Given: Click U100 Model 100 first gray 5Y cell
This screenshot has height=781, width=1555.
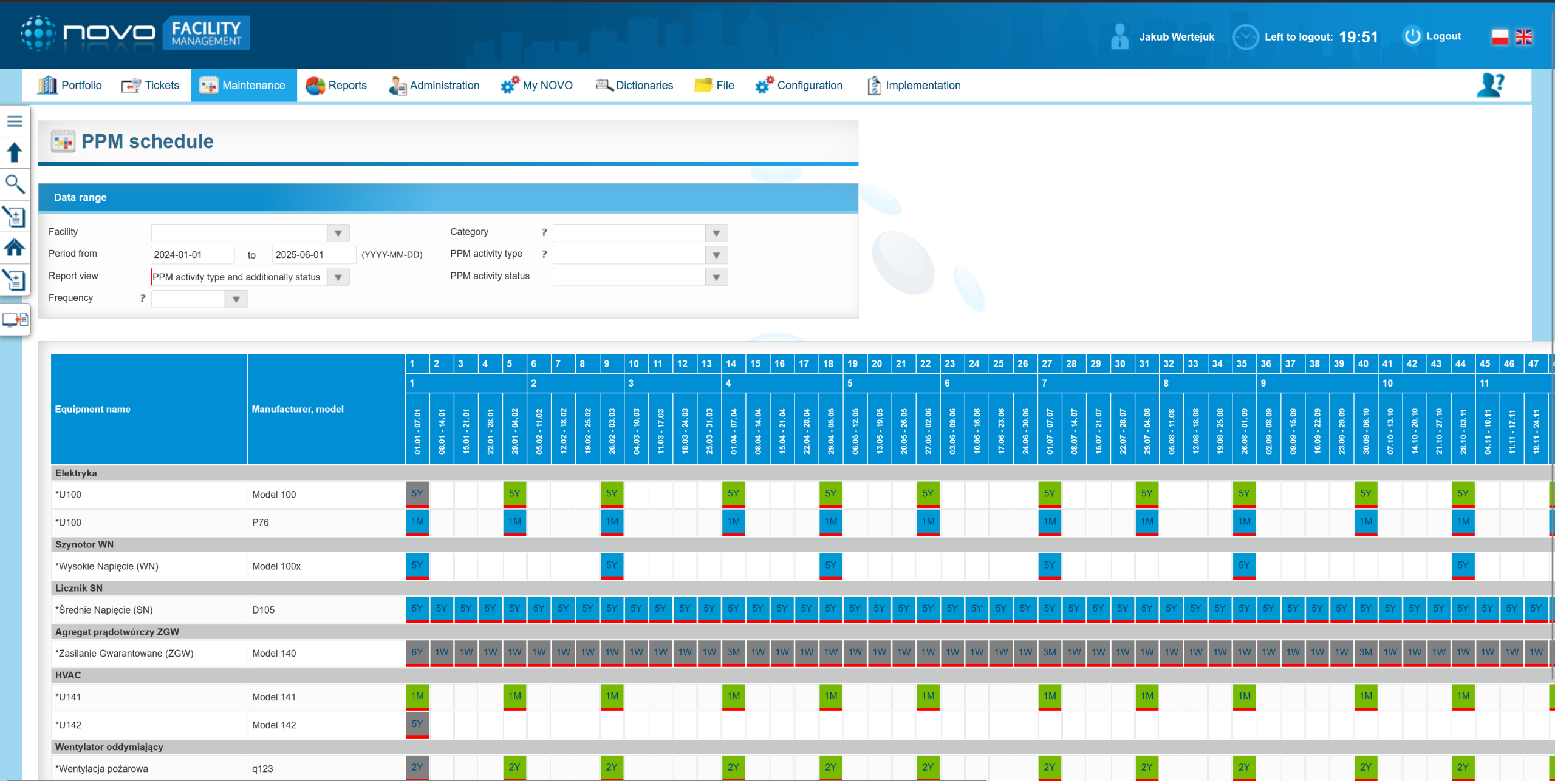Looking at the screenshot, I should (x=417, y=494).
